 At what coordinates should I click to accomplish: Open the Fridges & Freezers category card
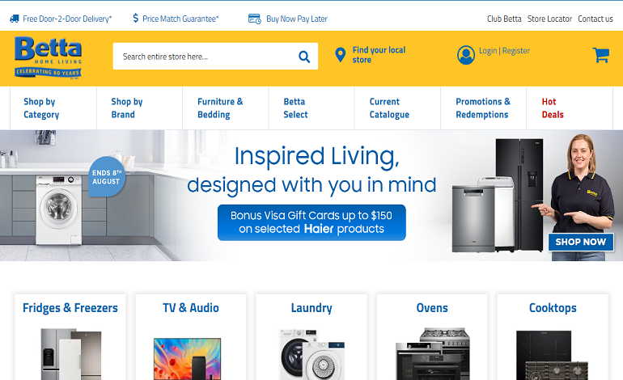[x=70, y=336]
